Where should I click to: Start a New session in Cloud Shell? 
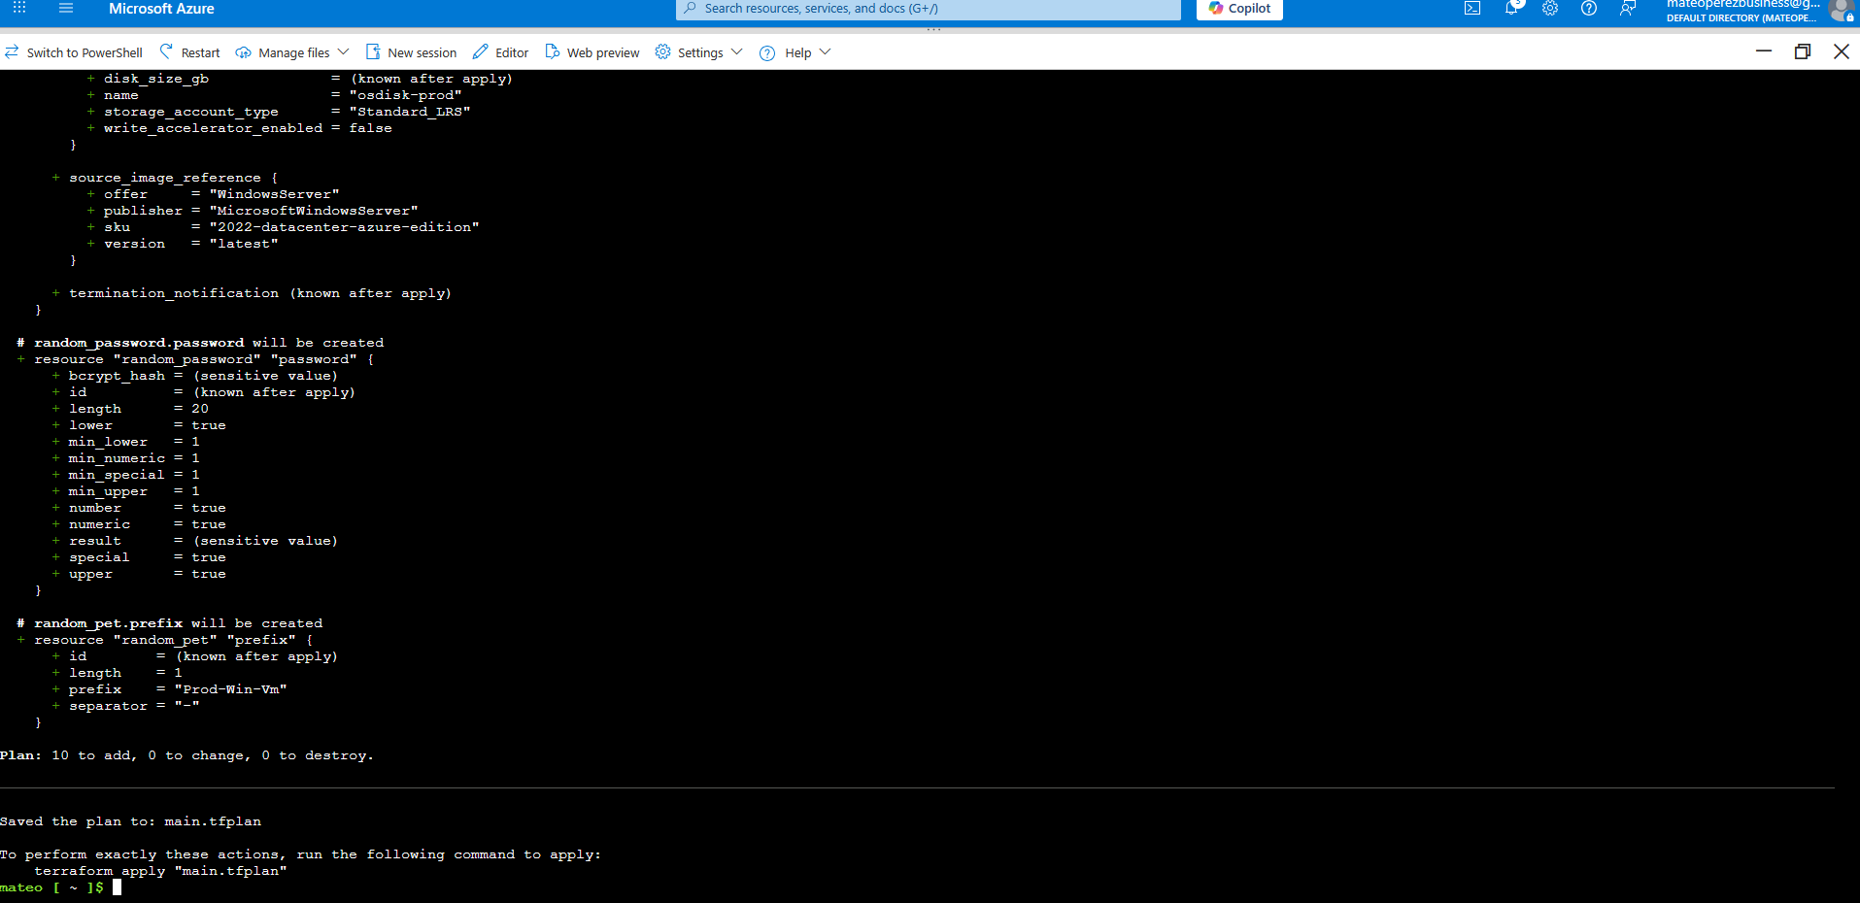(x=411, y=51)
